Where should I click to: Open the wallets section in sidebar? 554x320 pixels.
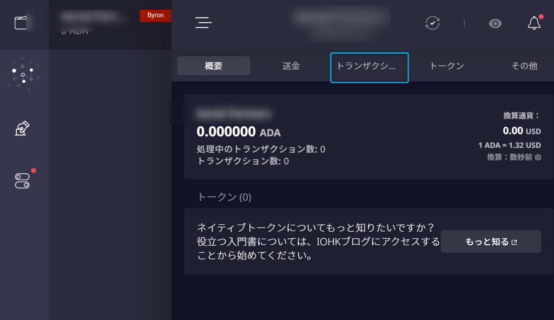[21, 23]
